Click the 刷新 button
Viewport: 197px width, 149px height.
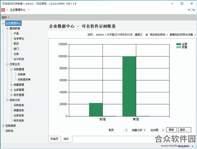pos(171,130)
